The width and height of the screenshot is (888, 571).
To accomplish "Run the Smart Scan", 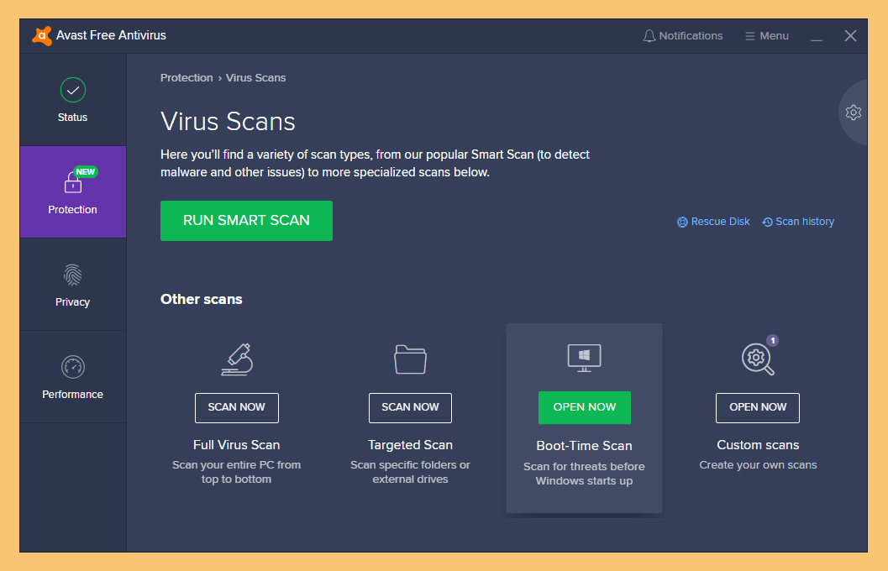I will point(246,221).
